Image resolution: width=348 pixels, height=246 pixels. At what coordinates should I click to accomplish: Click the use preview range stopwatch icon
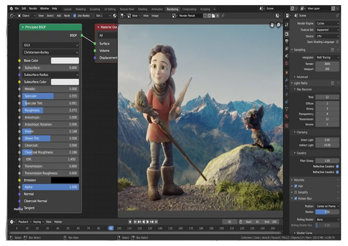click(x=241, y=222)
